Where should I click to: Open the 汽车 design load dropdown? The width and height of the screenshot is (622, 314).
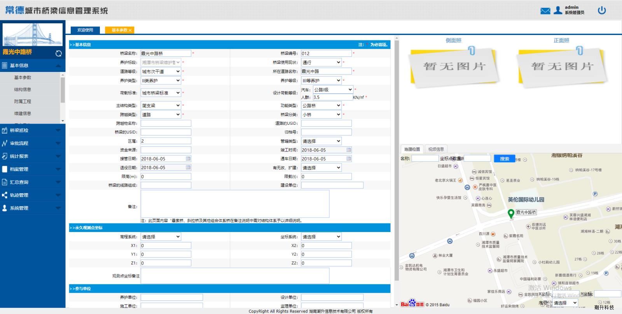point(333,89)
